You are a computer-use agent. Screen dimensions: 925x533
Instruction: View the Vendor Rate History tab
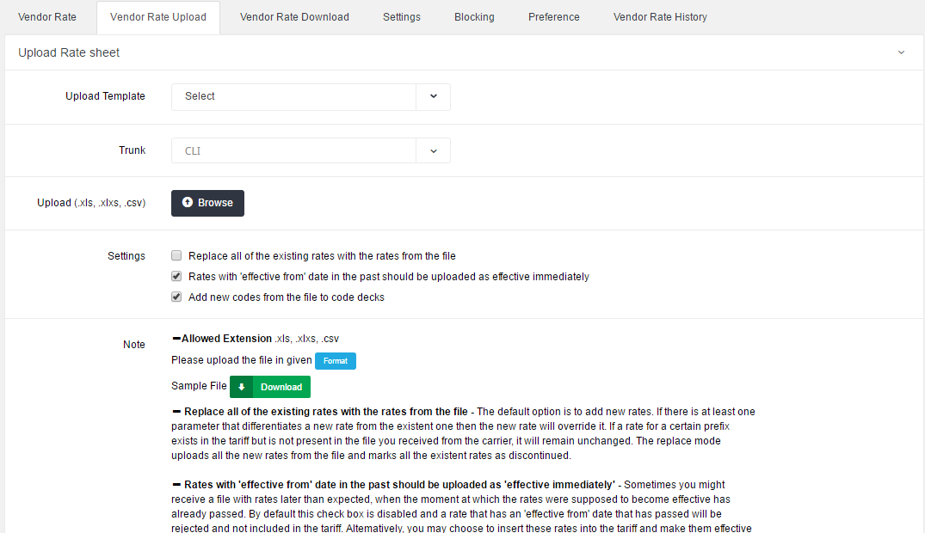(x=660, y=17)
